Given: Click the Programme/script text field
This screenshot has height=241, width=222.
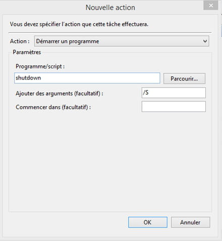Looking at the screenshot, I should (87, 78).
